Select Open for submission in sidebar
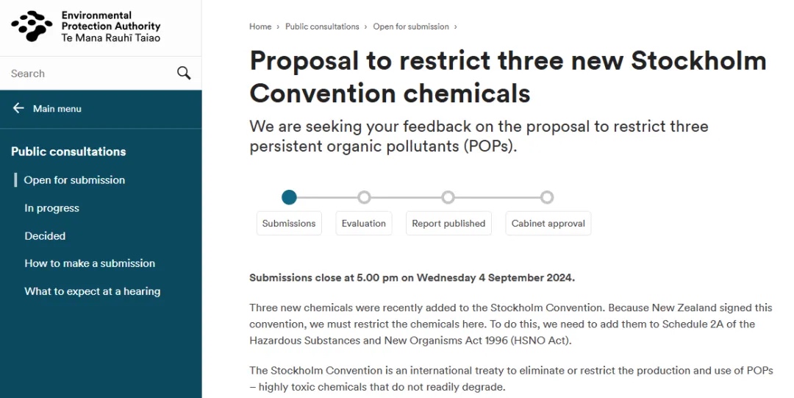 click(74, 180)
